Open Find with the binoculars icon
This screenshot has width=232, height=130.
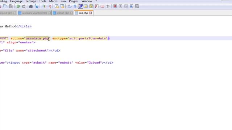coord(31,6)
